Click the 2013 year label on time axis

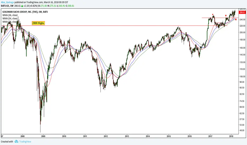[127, 136]
